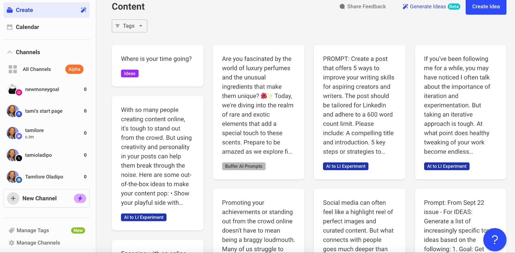Click the lightning bolt icon on New Channel
This screenshot has width=515, height=253.
click(80, 198)
